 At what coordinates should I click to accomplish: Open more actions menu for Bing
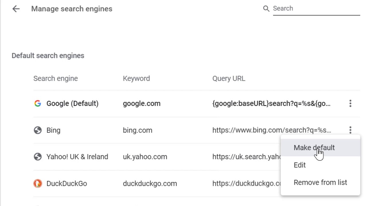coord(350,130)
